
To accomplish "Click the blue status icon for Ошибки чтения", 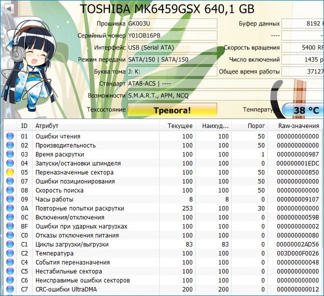I will (x=10, y=136).
